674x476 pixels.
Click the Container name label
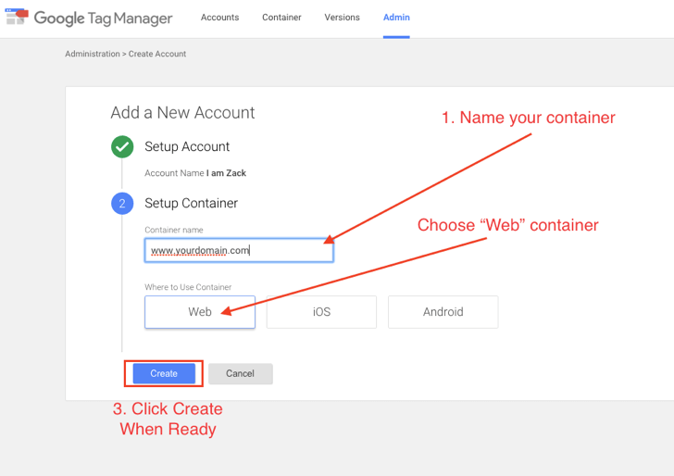174,230
